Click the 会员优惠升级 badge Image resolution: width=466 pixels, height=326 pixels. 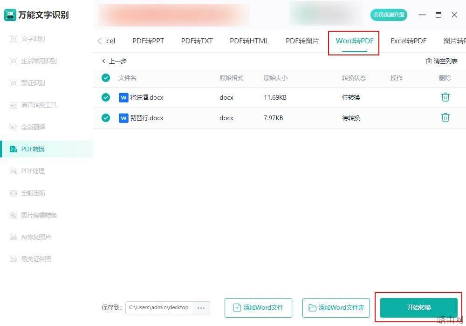click(x=389, y=14)
